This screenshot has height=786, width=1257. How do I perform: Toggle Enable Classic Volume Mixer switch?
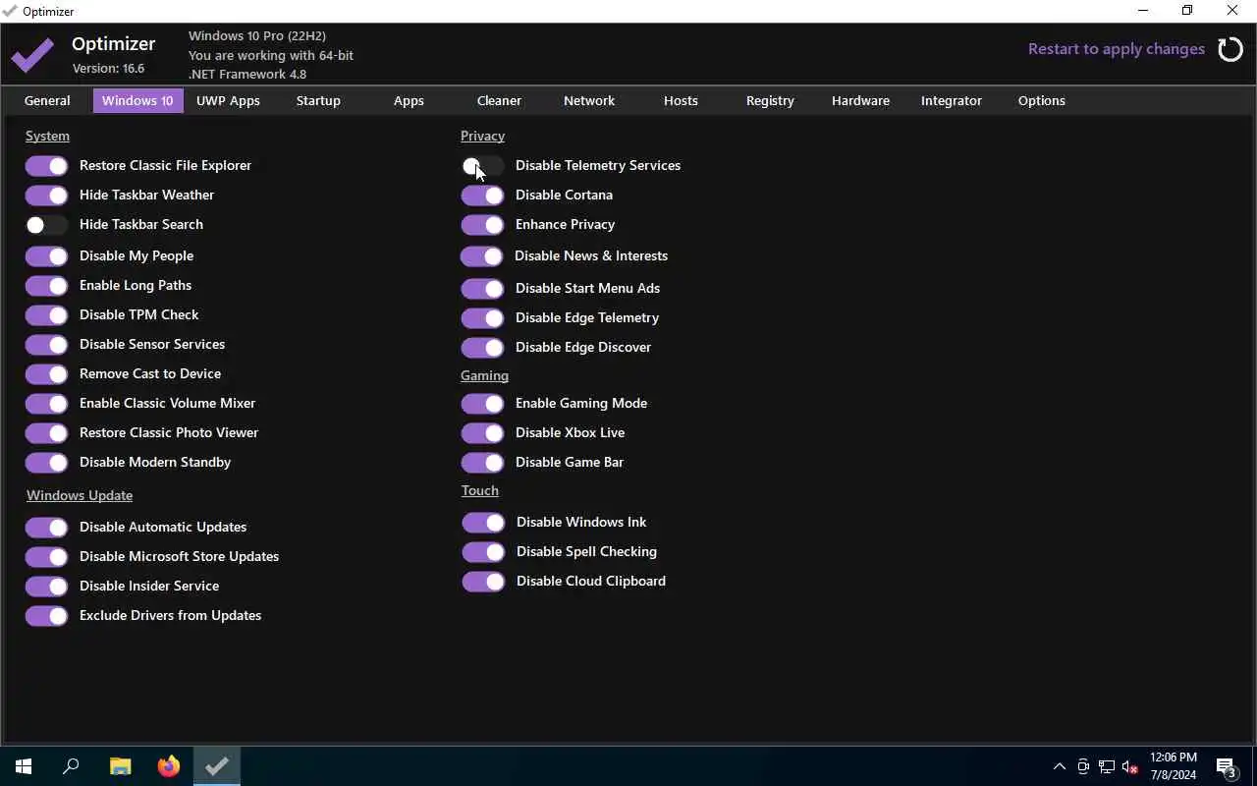click(x=46, y=404)
